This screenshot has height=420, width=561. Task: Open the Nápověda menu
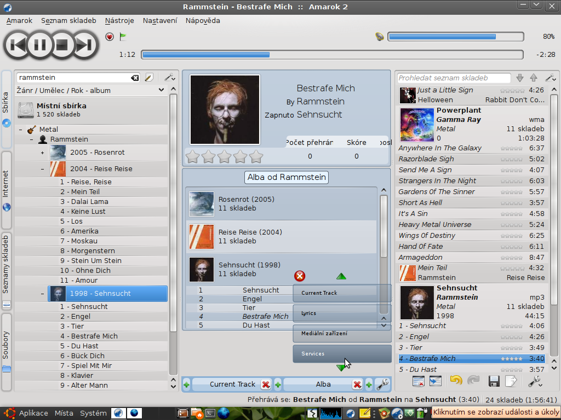[x=203, y=21]
